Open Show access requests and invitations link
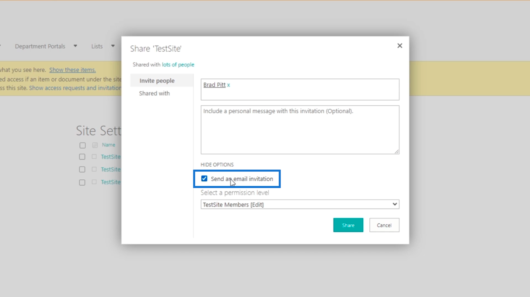The width and height of the screenshot is (530, 297). (x=75, y=88)
